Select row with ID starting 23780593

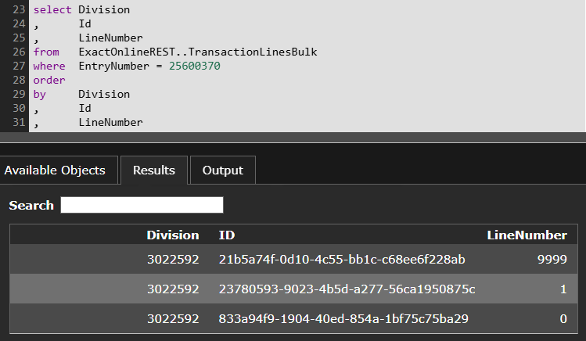[347, 289]
